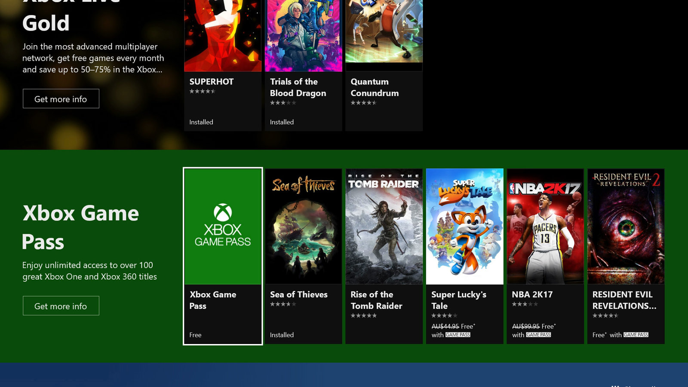Click the Quantum Conundrum title text

click(x=375, y=87)
